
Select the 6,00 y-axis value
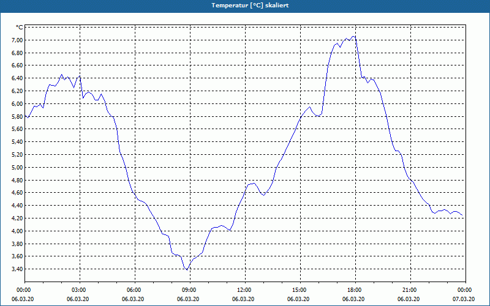coord(18,104)
